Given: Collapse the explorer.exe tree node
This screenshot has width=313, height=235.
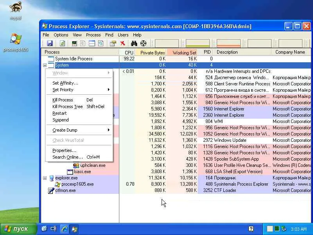Looking at the screenshot, I should 45,178.
